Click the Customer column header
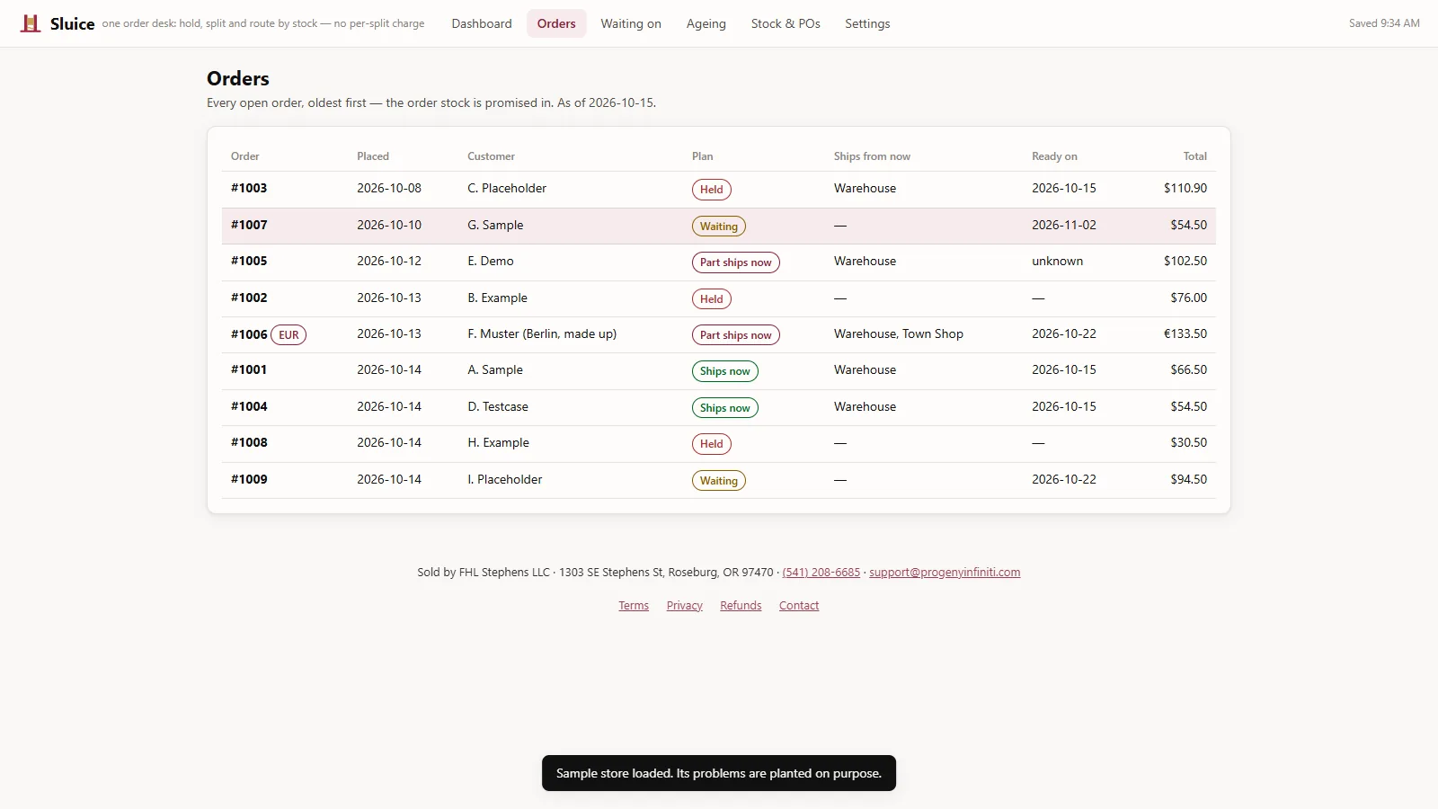Viewport: 1438px width, 809px height. [x=492, y=156]
